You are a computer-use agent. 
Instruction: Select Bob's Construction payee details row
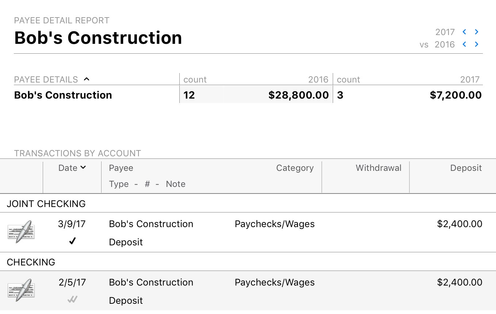[x=63, y=95]
